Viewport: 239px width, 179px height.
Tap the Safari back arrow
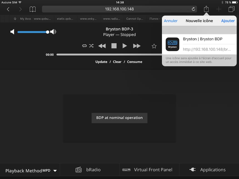(8, 9)
